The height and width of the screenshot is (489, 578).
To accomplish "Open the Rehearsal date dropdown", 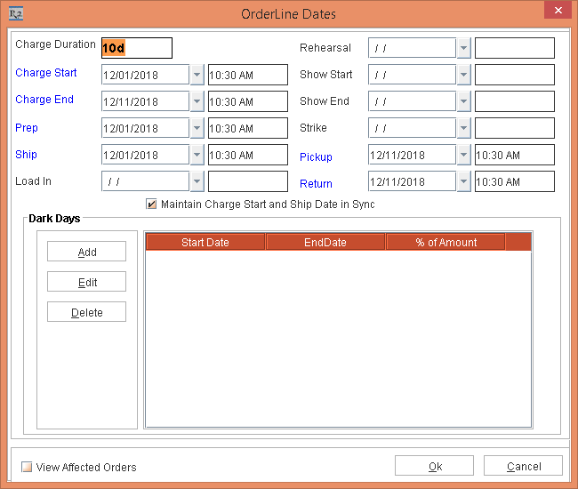I will click(x=463, y=48).
